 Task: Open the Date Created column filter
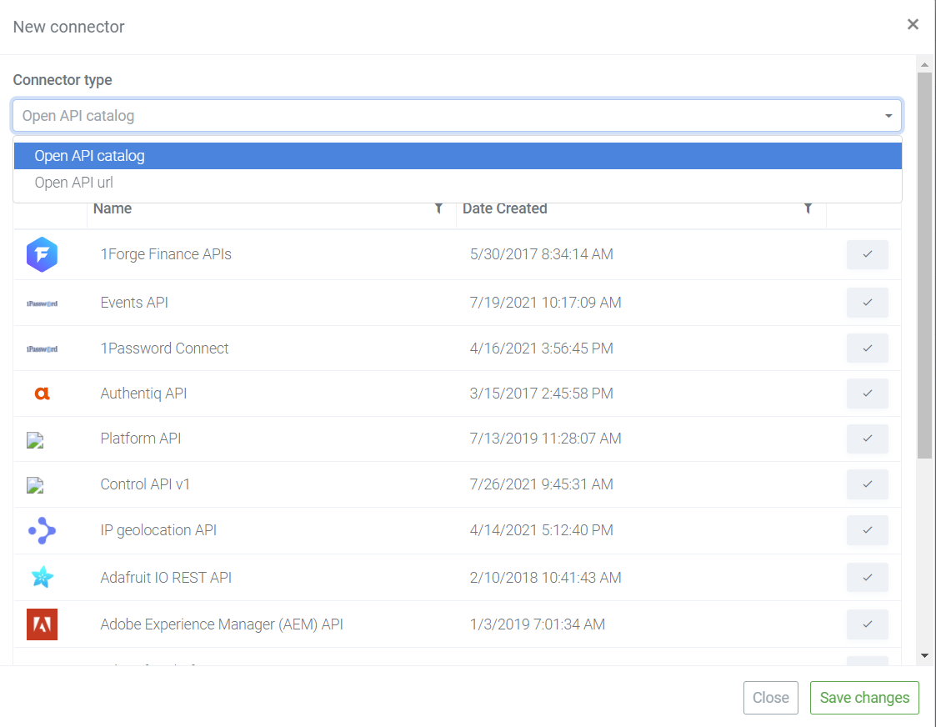(x=808, y=208)
